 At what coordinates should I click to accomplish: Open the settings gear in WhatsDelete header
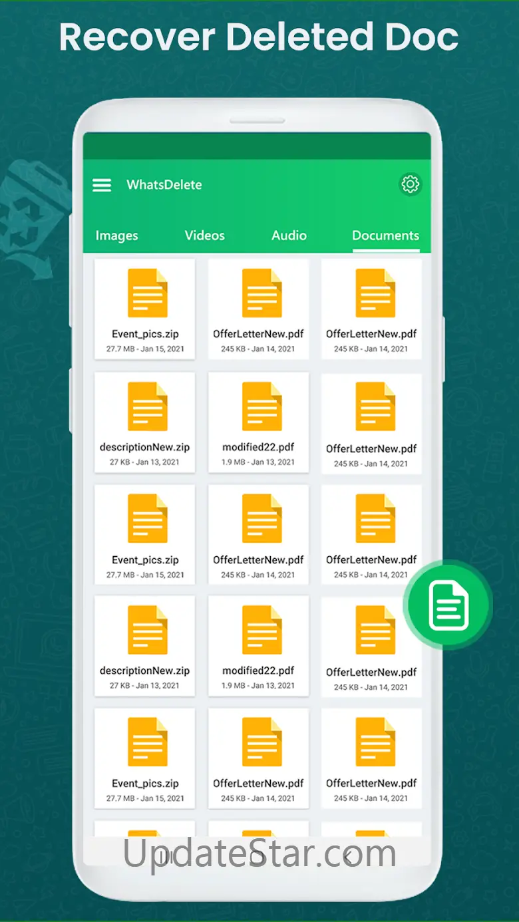(411, 184)
